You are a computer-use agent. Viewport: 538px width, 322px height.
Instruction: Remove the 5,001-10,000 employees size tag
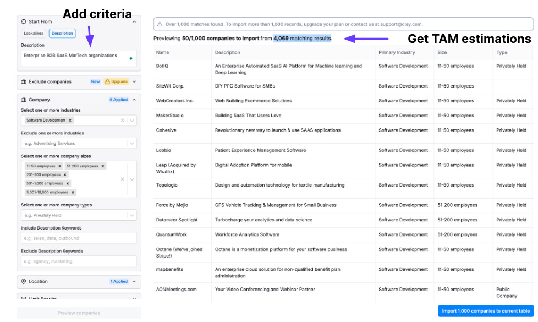(73, 193)
